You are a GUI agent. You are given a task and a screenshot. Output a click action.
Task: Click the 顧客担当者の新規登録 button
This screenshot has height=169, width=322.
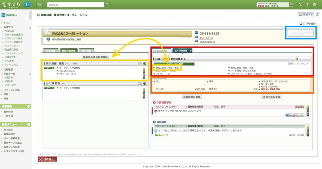tap(95, 57)
